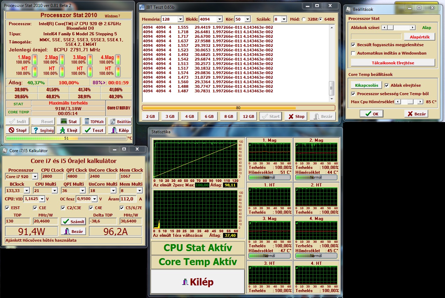Click Bezár in the Beállítások window
This screenshot has width=445, height=298.
[416, 114]
